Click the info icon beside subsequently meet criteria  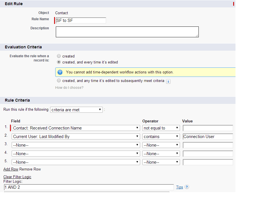pos(168,81)
